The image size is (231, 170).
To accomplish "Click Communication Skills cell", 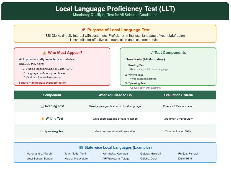I will (x=178, y=132).
